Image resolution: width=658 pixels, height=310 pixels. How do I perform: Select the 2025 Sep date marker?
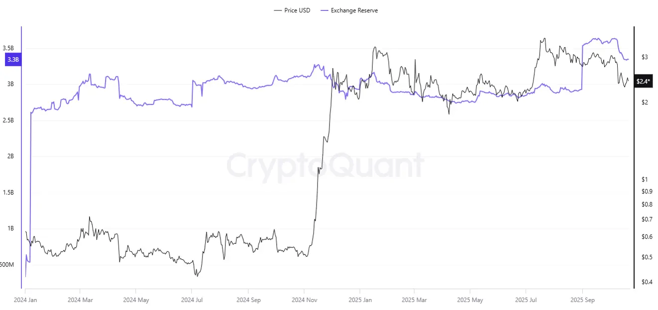pyautogui.click(x=582, y=300)
